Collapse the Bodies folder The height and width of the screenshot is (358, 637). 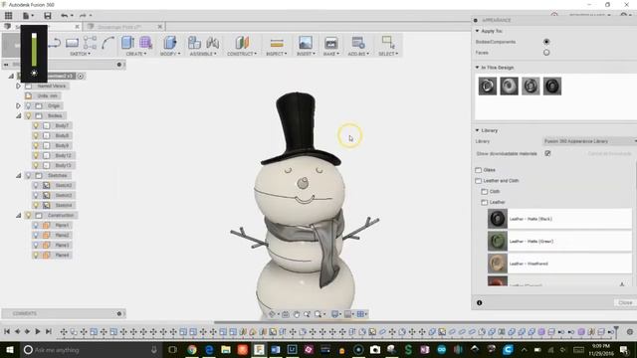(x=18, y=115)
